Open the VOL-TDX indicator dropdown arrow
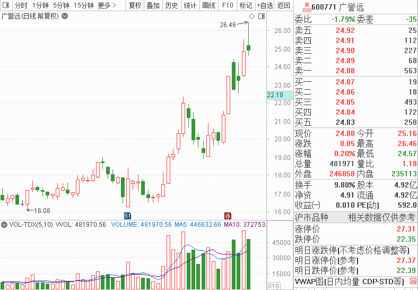 (x=4, y=225)
